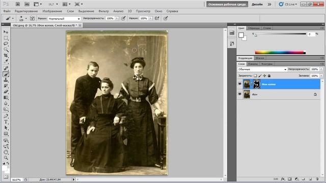
Task: Select the Gradient tool
Action: [x=6, y=98]
